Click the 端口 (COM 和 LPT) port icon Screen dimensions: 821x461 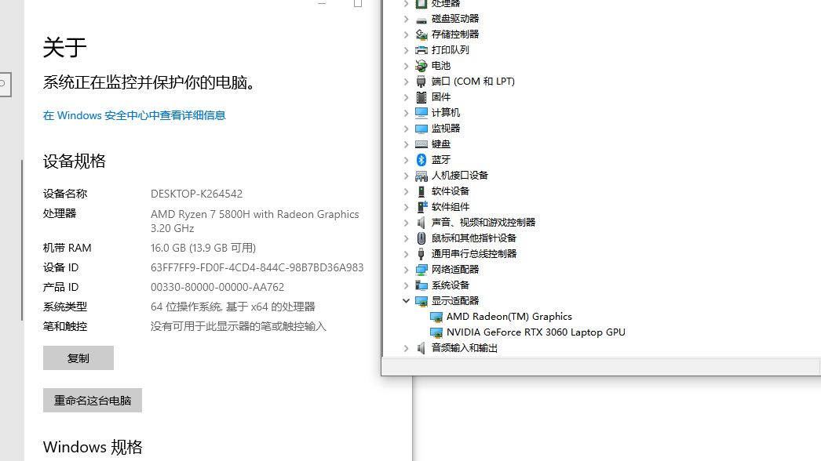pos(421,82)
